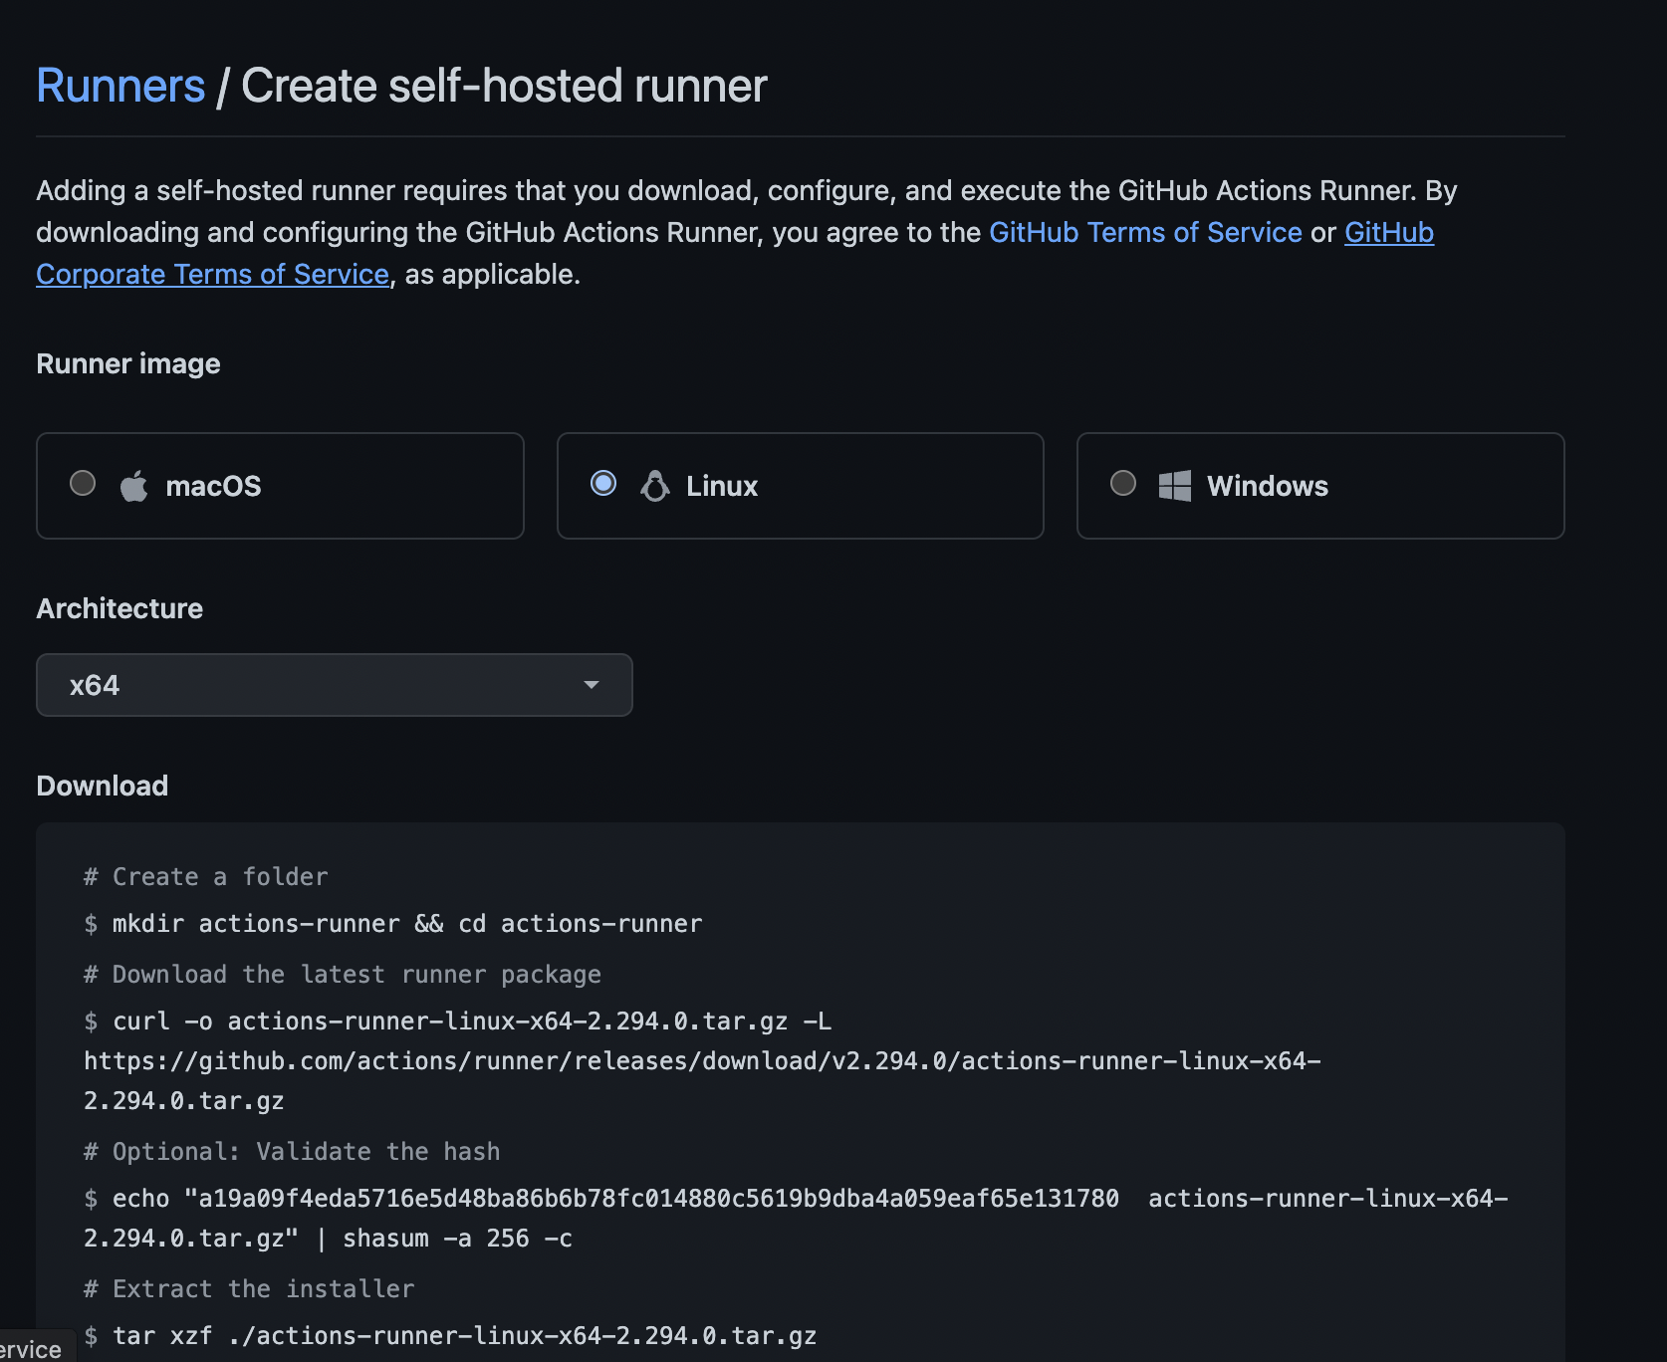Select the Windows runner image radio button

click(x=1123, y=483)
